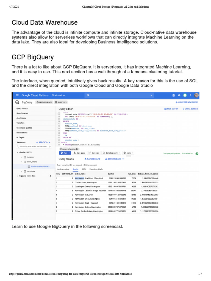Click the london_station_clusters table icon
The image size is (211, 281).
point(29,167)
